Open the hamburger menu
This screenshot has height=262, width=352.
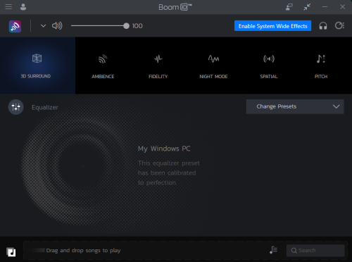pyautogui.click(x=8, y=7)
